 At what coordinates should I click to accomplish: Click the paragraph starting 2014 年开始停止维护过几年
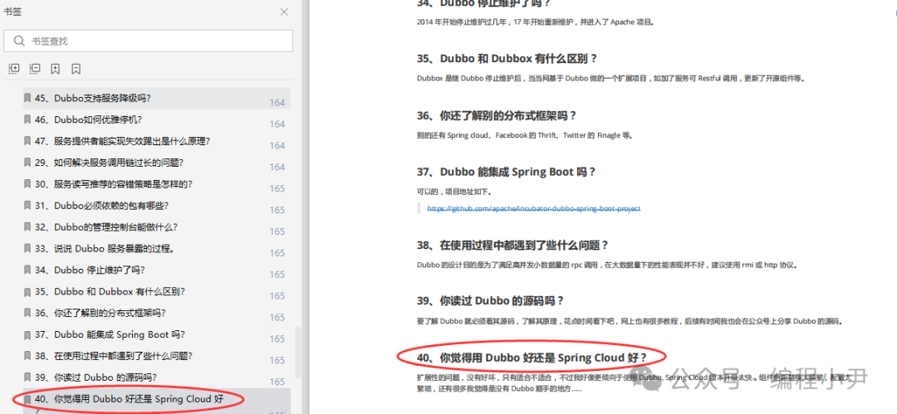[x=535, y=22]
